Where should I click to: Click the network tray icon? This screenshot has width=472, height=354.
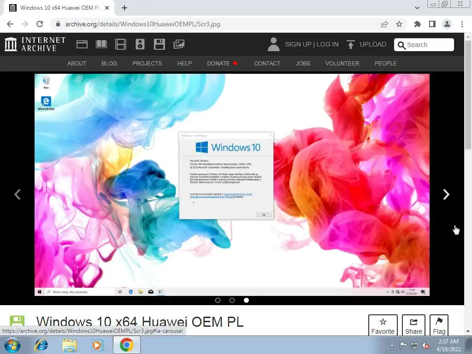[414, 345]
